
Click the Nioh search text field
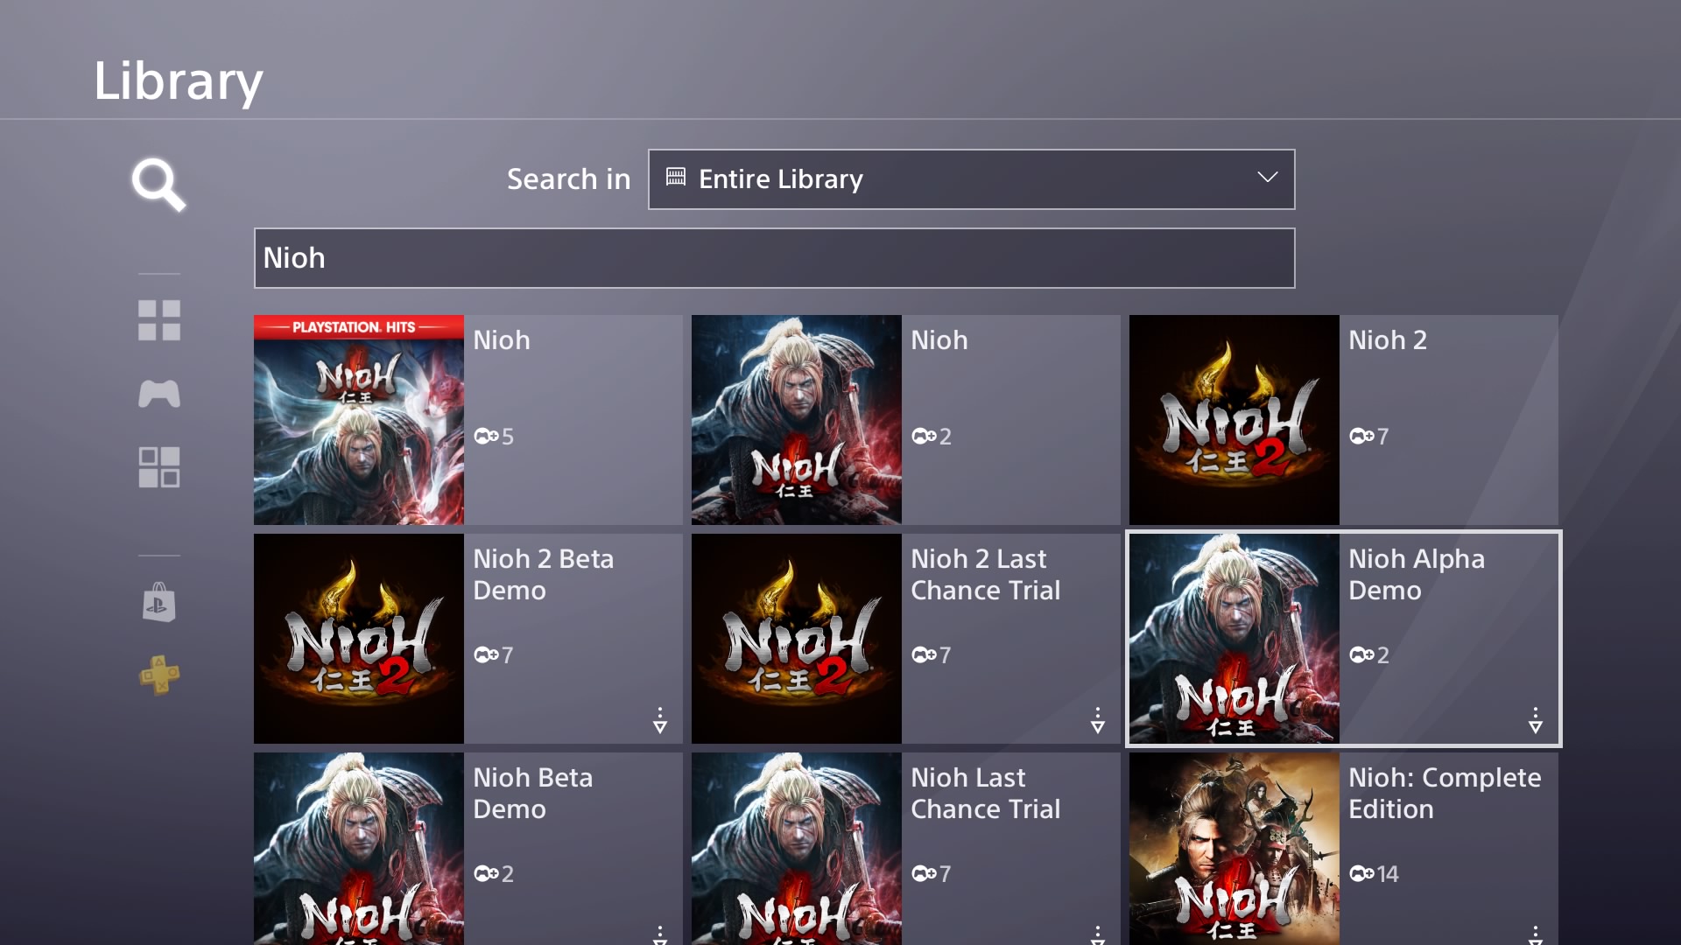click(x=774, y=258)
